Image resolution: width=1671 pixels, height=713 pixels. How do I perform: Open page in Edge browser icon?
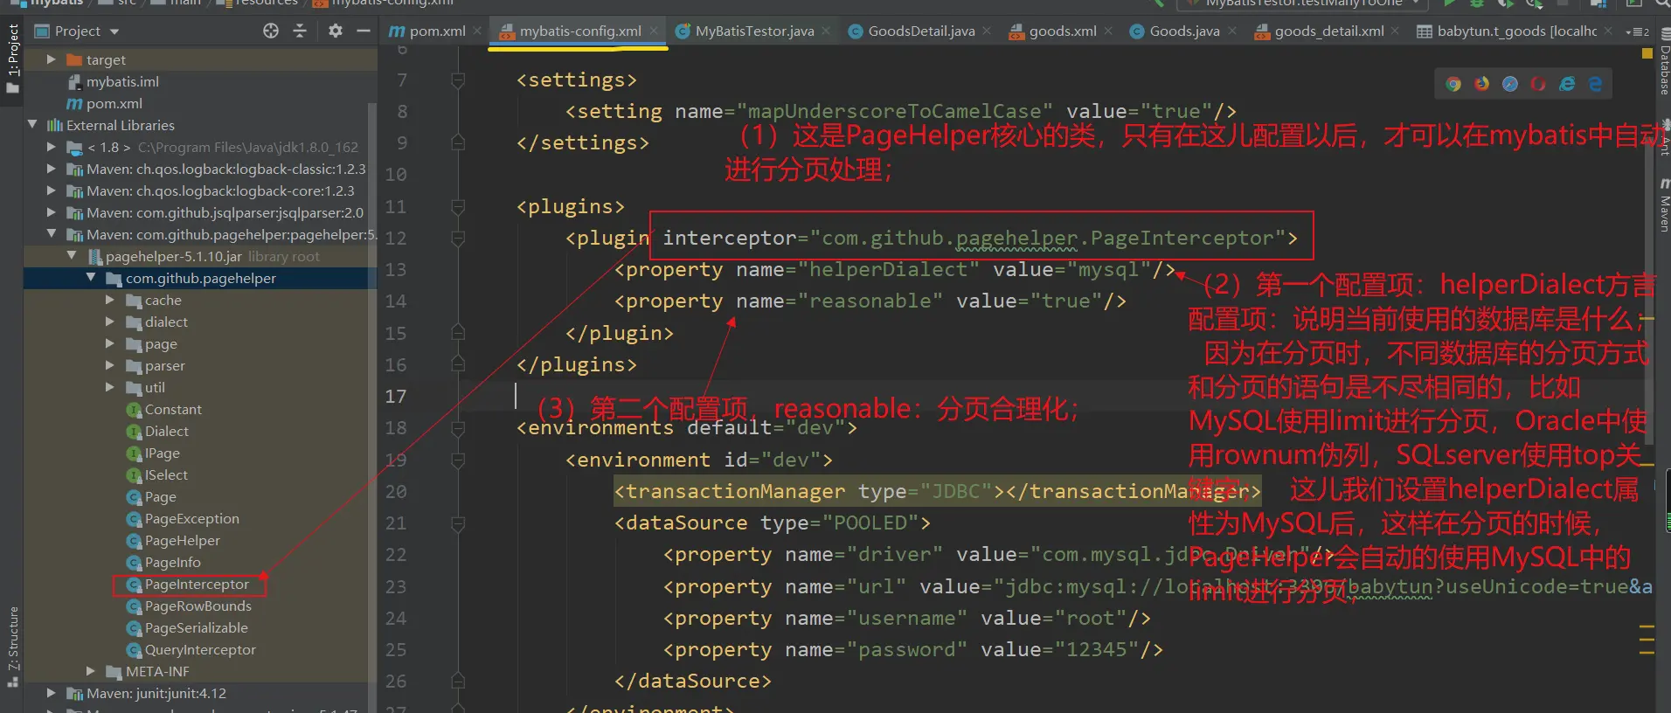tap(1595, 84)
